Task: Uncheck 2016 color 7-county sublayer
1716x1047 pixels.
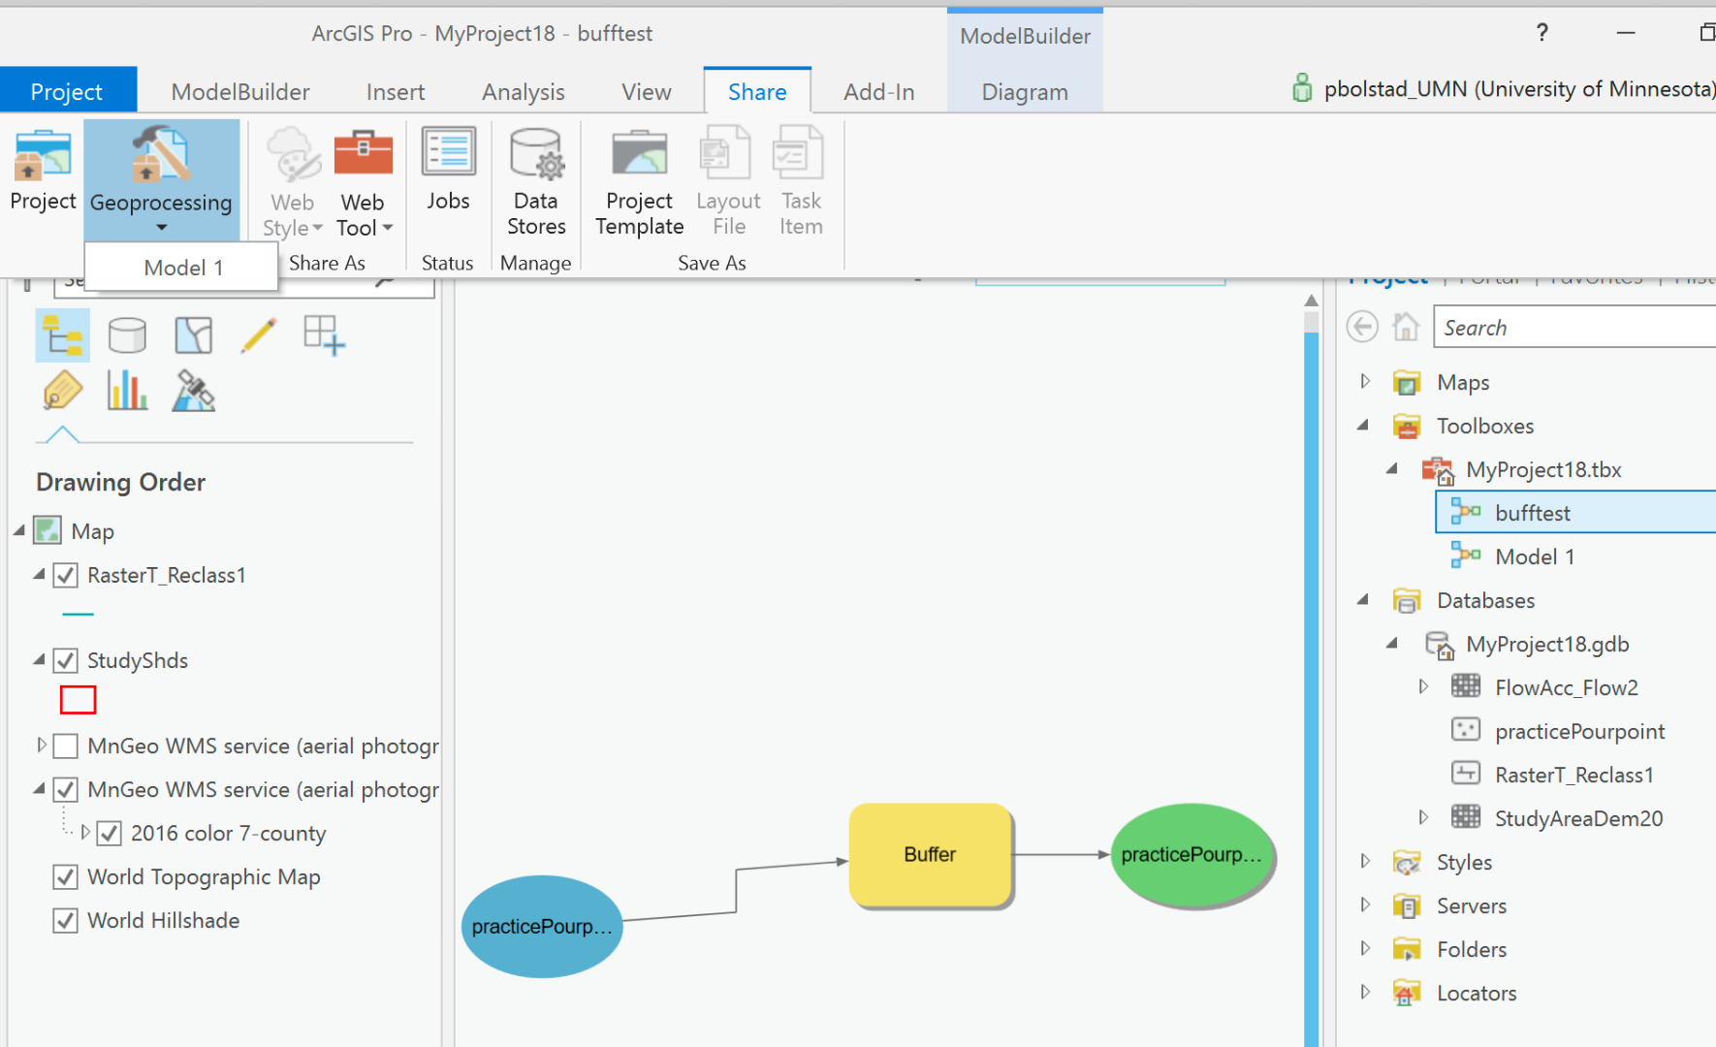Action: (109, 833)
